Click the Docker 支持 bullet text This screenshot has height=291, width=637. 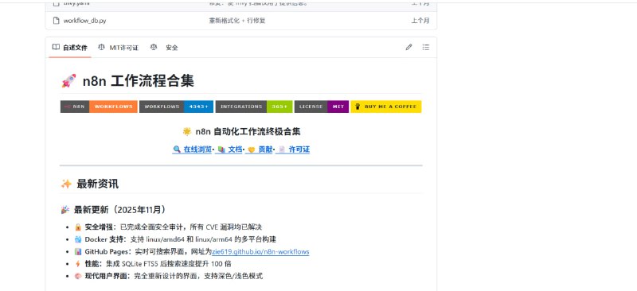click(181, 239)
